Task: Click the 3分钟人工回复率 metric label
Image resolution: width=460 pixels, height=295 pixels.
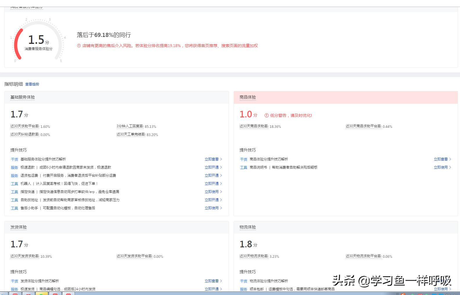Action: (130, 126)
